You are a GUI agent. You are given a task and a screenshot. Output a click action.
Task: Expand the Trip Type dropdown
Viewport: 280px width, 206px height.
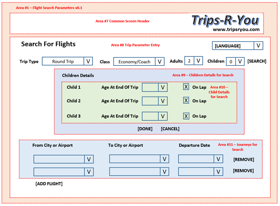coord(88,61)
